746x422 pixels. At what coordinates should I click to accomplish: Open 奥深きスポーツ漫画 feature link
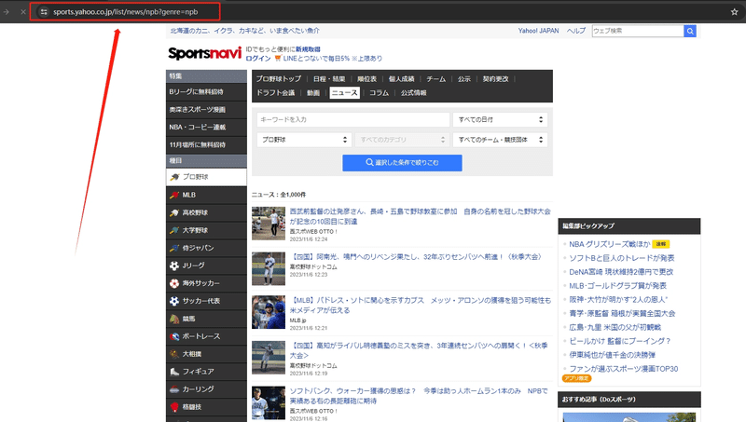pyautogui.click(x=206, y=109)
